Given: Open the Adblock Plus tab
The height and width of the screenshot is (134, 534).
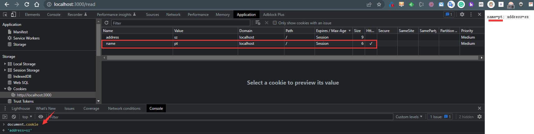Looking at the screenshot, I should pyautogui.click(x=274, y=15).
